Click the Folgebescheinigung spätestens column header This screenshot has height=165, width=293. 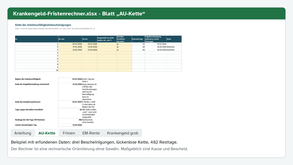(x=156, y=39)
